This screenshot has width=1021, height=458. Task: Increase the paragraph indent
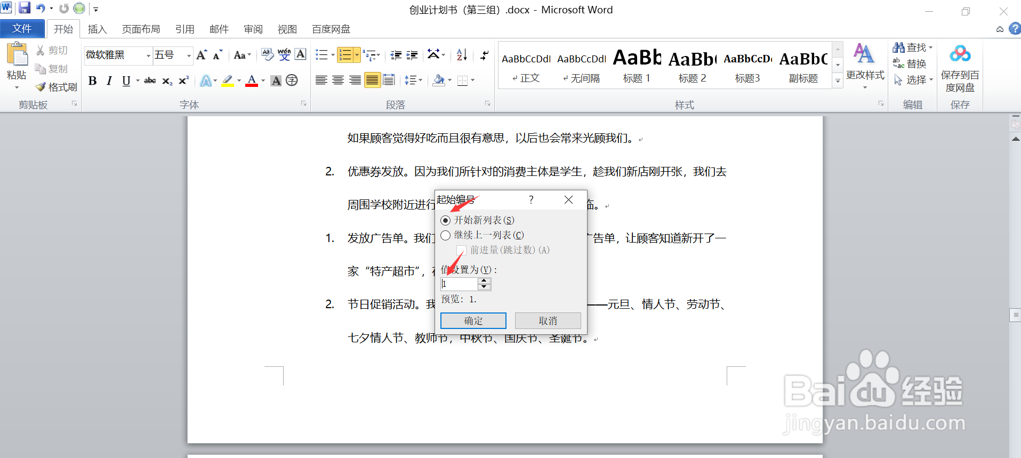pos(412,54)
